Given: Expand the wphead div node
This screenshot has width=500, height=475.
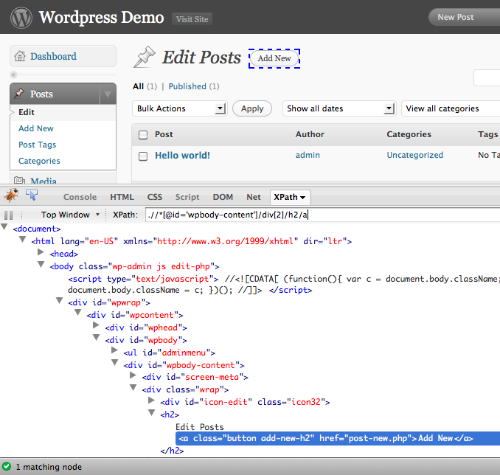Looking at the screenshot, I should point(97,325).
